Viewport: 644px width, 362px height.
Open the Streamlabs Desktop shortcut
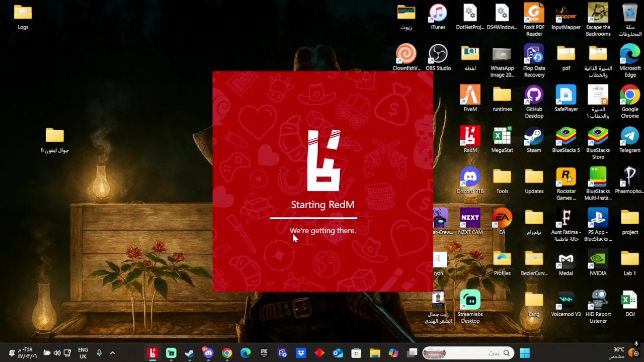click(470, 307)
